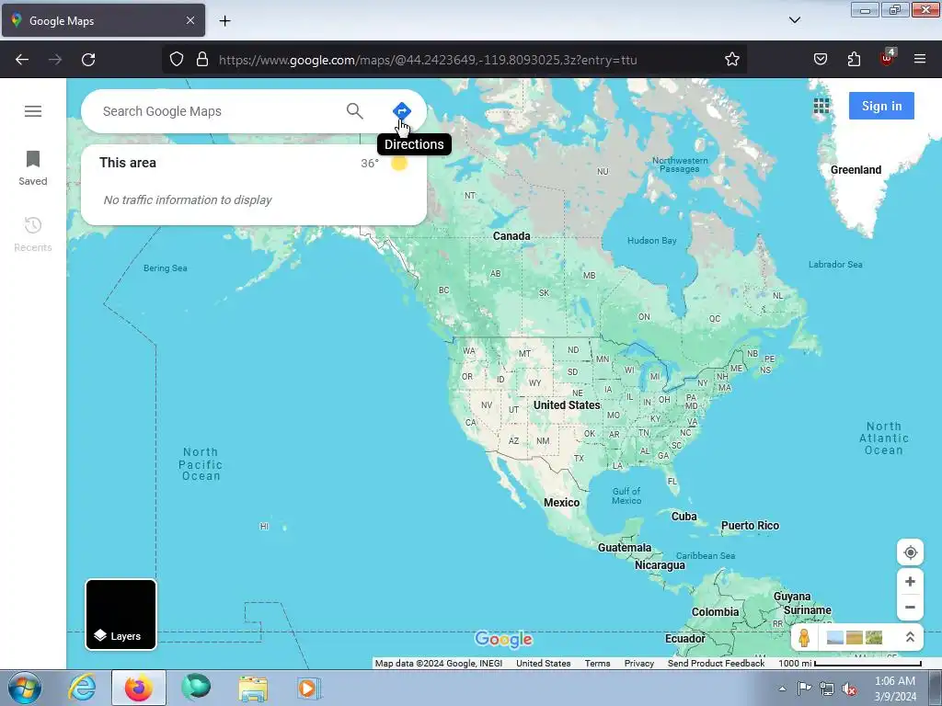Click the Canada label on the map
The image size is (942, 706).
click(511, 236)
